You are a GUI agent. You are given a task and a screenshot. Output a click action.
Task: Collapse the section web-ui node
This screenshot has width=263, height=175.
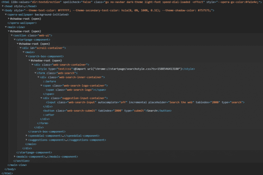pos(12,35)
